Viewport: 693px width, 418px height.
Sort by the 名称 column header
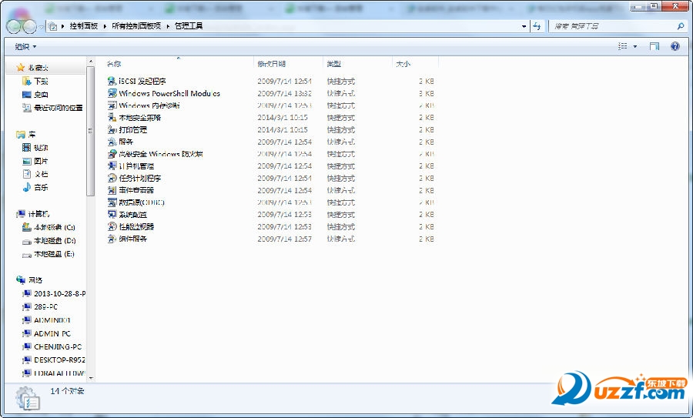[114, 64]
